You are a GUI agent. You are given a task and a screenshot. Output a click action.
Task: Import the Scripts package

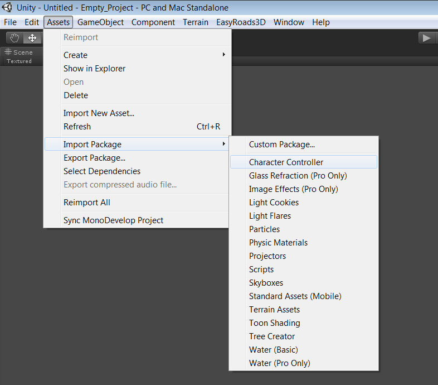[304, 269]
